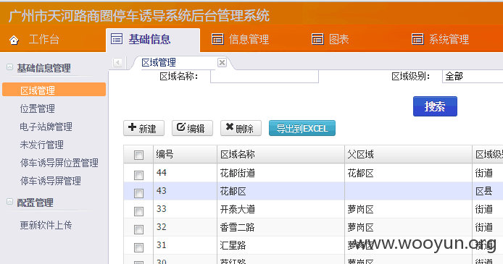The height and width of the screenshot is (264, 503).
Task: Click the 新建 button
Action: pyautogui.click(x=144, y=128)
